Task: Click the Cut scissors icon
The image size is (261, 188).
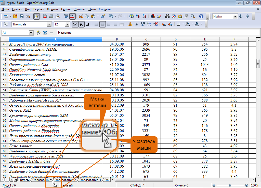Action: pyautogui.click(x=81, y=17)
